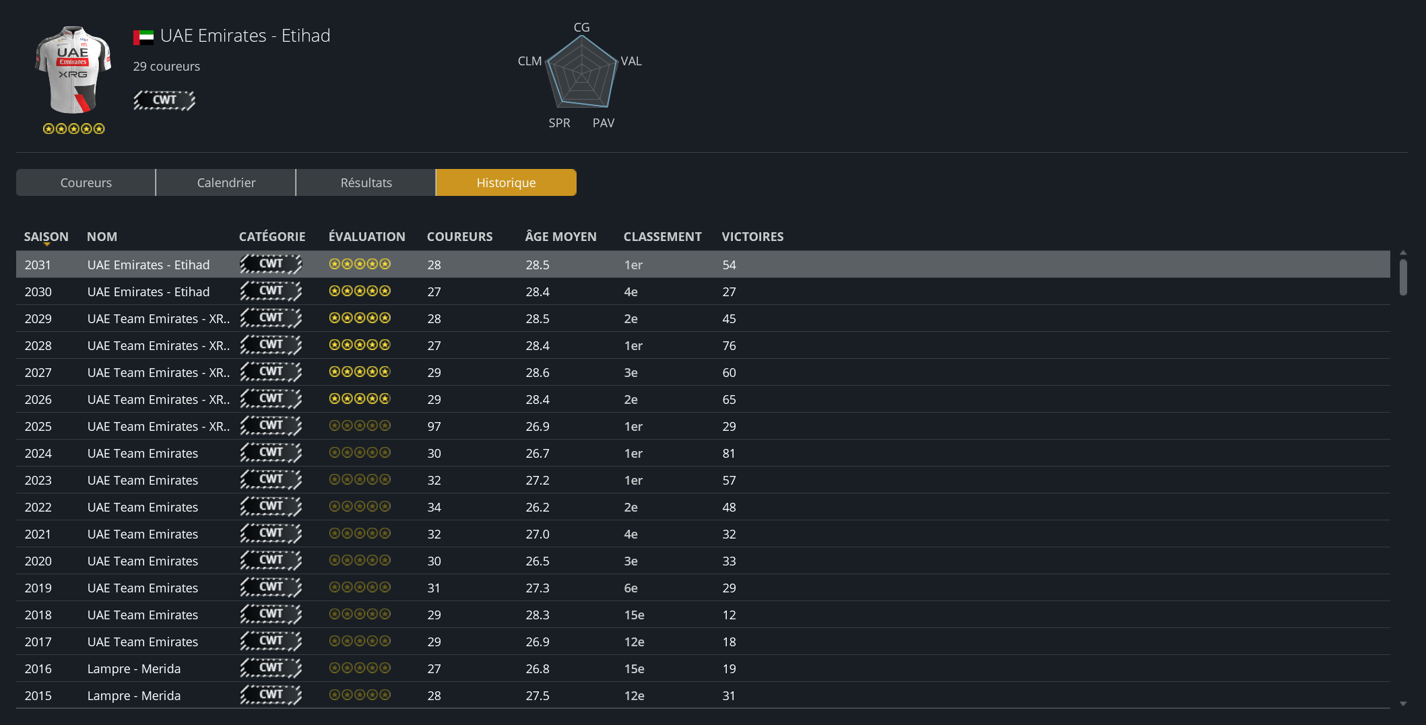Click the UAE Emirates - Etihad team title
Viewport: 1426px width, 725px height.
click(245, 36)
